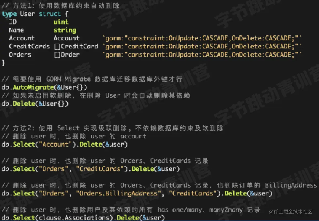Image resolution: width=319 pixels, height=221 pixels.
Task: Click the 'type' keyword in struct declaration
Action: 9,14
